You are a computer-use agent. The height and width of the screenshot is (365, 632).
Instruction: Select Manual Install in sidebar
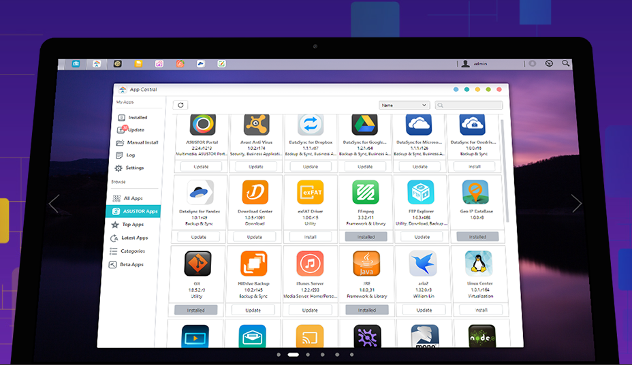(x=137, y=142)
